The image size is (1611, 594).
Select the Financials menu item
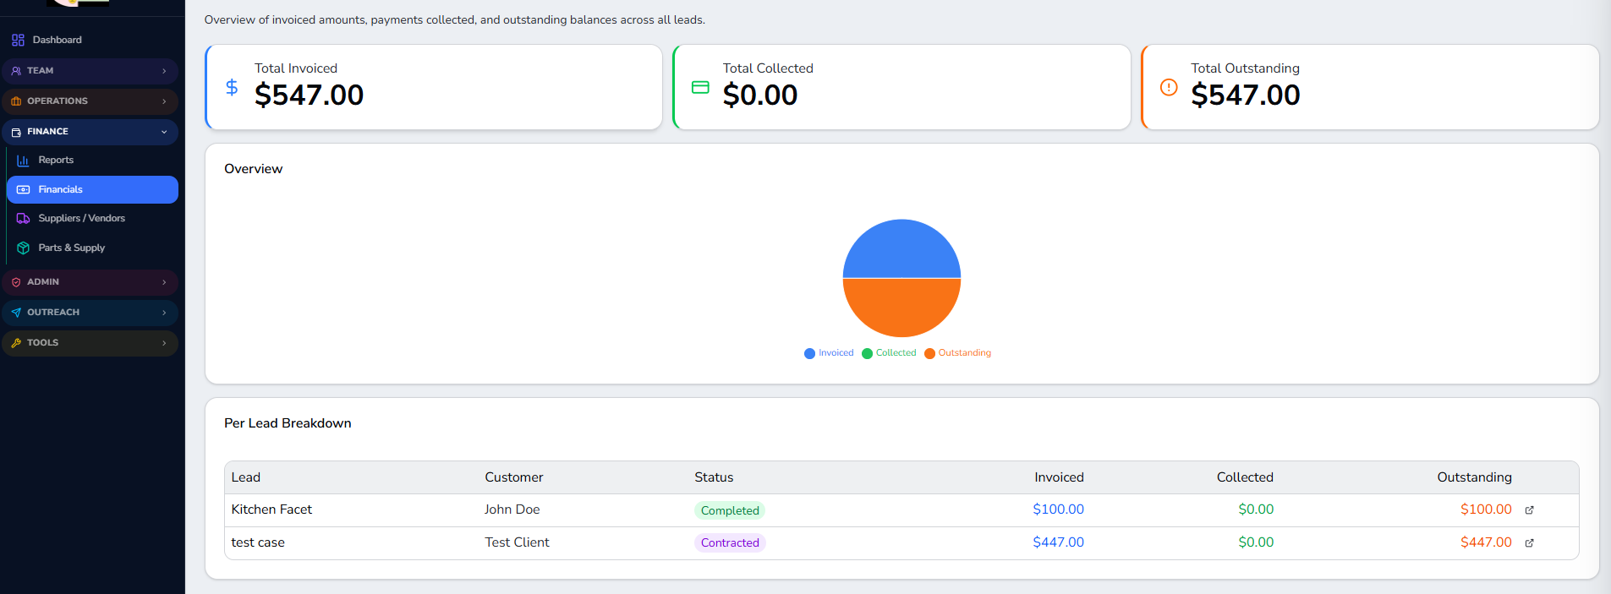pyautogui.click(x=92, y=189)
